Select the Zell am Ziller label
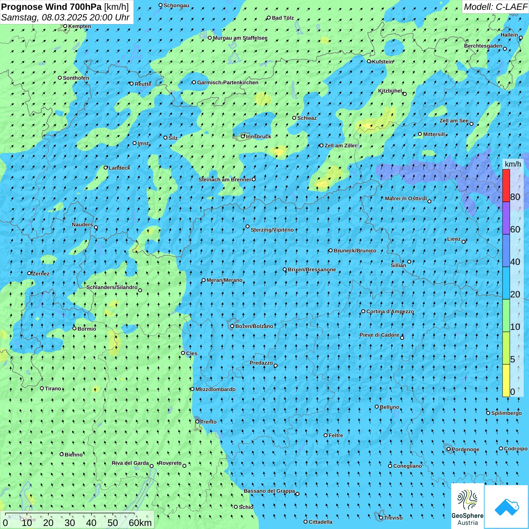This screenshot has width=529, height=529. [x=341, y=145]
